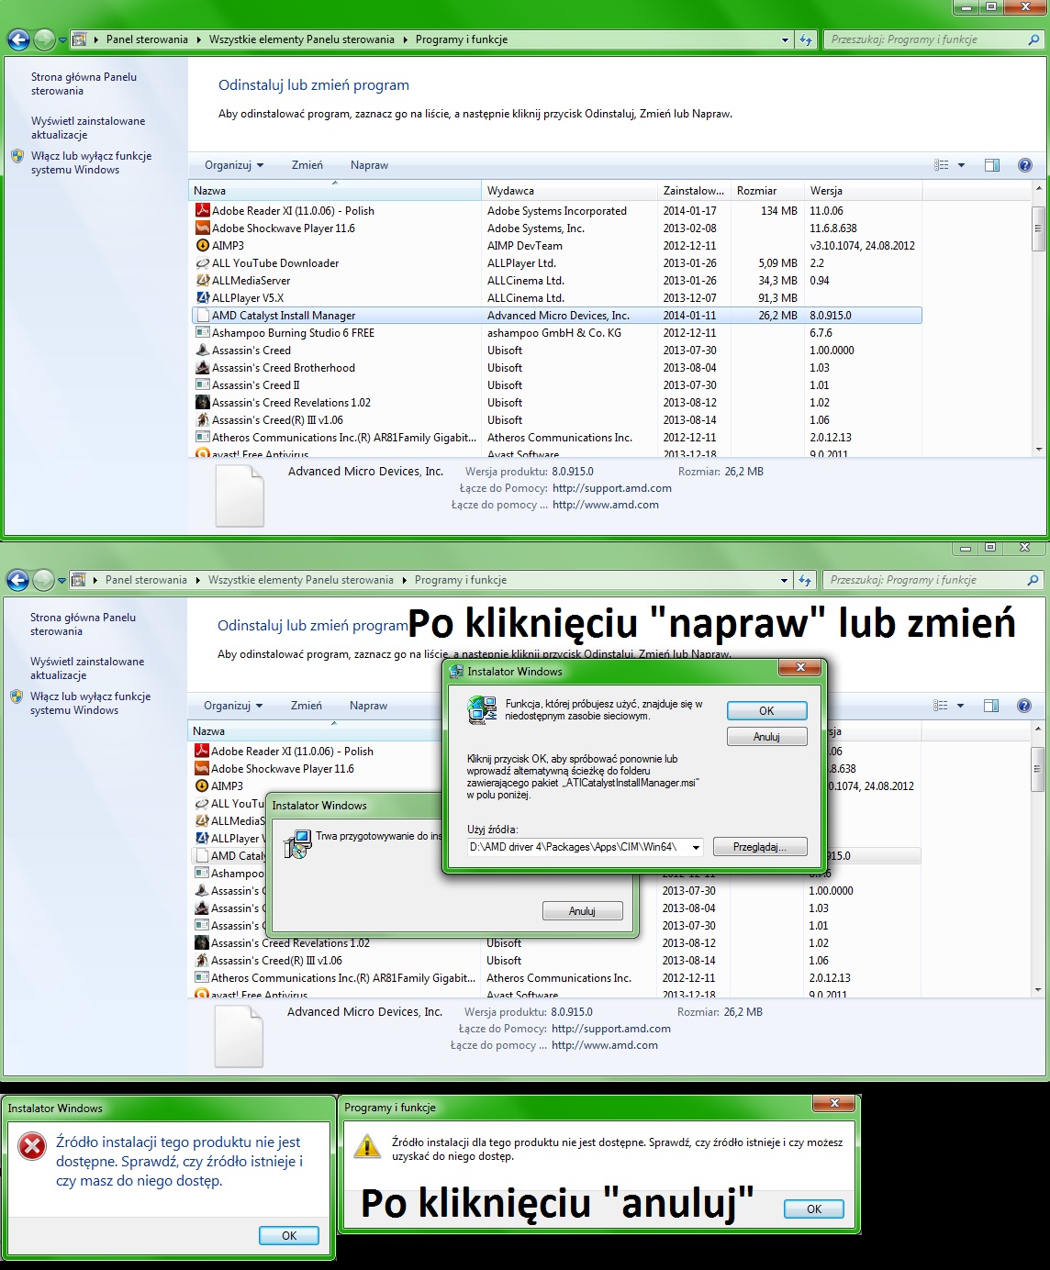Open the address history dropdown in the upper window
Viewport: 1050px width, 1270px height.
pos(785,39)
